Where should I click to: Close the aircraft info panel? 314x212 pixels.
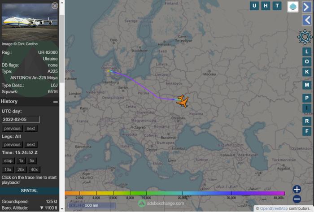click(55, 6)
